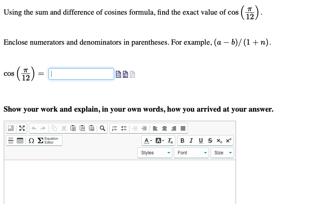
Task: Align text right
Action: (x=174, y=128)
